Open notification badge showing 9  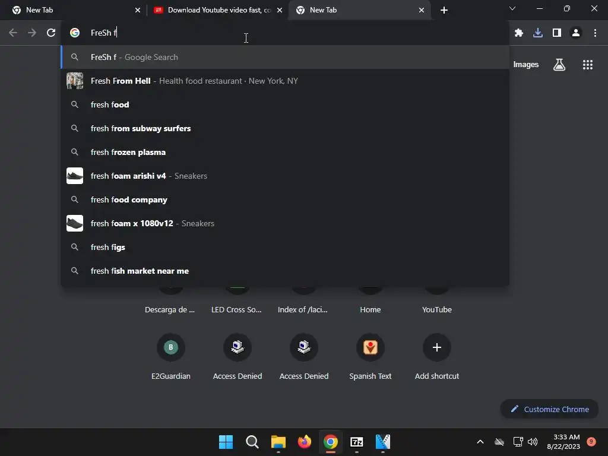[x=591, y=441]
